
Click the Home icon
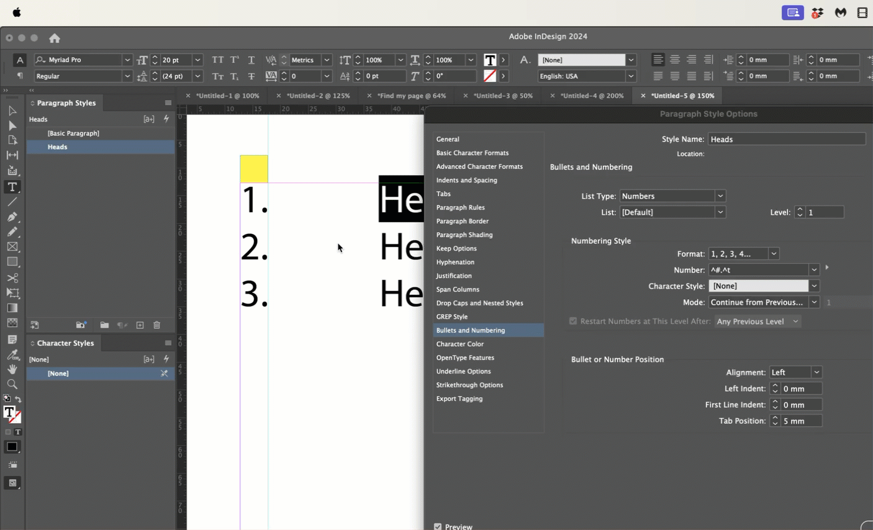pyautogui.click(x=55, y=38)
